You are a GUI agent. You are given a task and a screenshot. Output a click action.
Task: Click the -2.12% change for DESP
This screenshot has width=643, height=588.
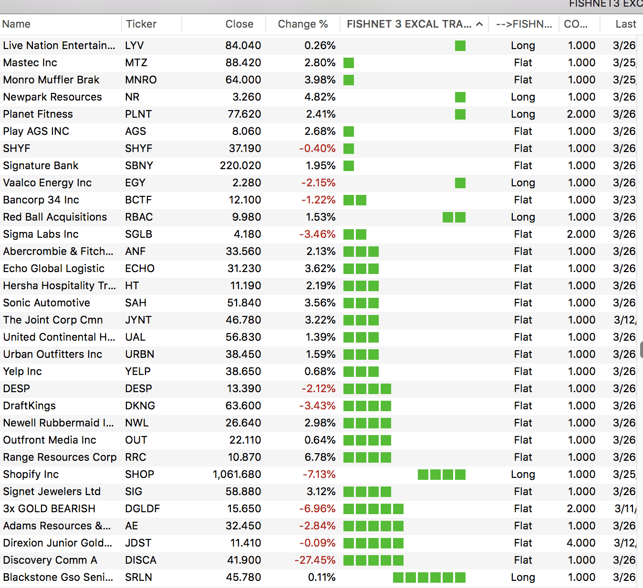[319, 389]
